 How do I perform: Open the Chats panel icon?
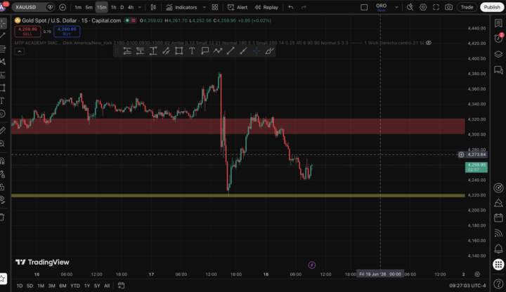click(x=498, y=69)
